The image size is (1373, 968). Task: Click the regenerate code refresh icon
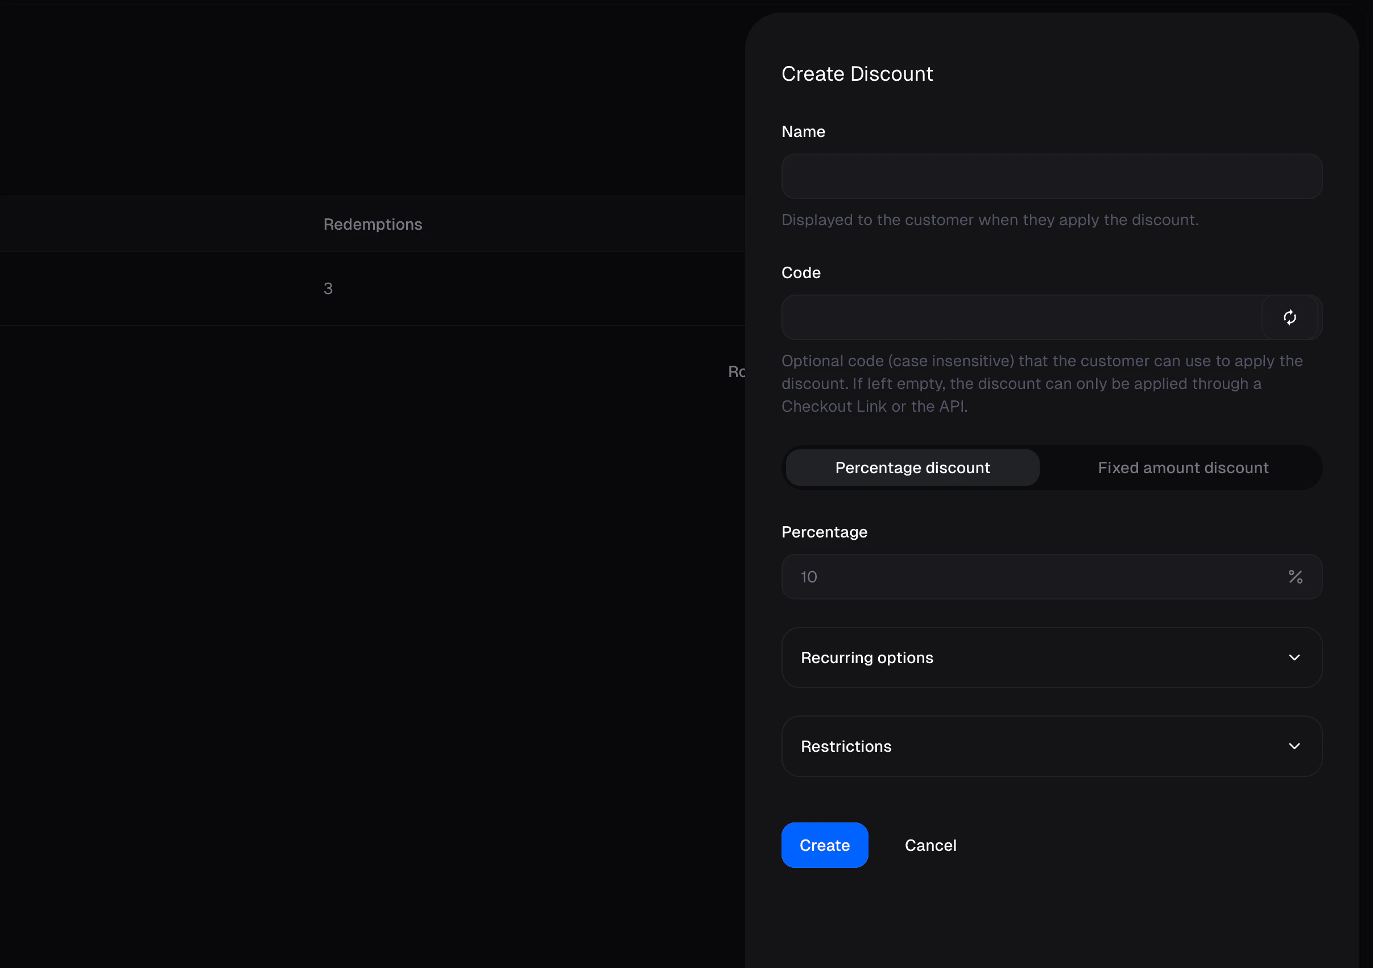[1289, 317]
